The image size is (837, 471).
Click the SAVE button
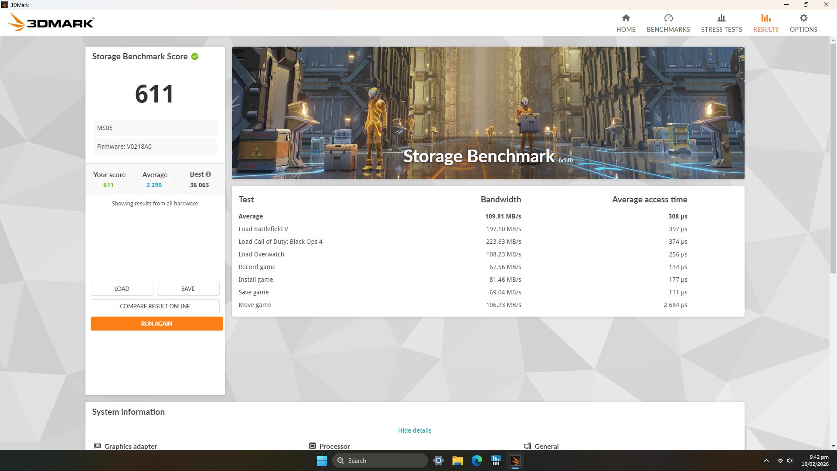[x=188, y=289]
